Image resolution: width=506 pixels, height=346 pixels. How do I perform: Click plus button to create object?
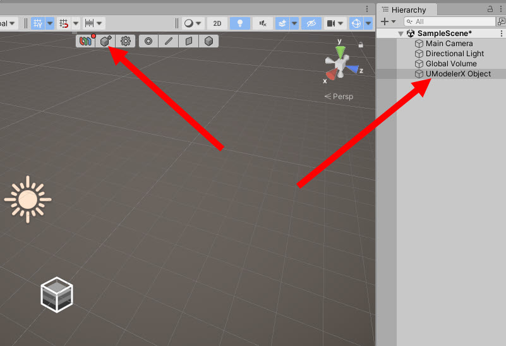[385, 21]
